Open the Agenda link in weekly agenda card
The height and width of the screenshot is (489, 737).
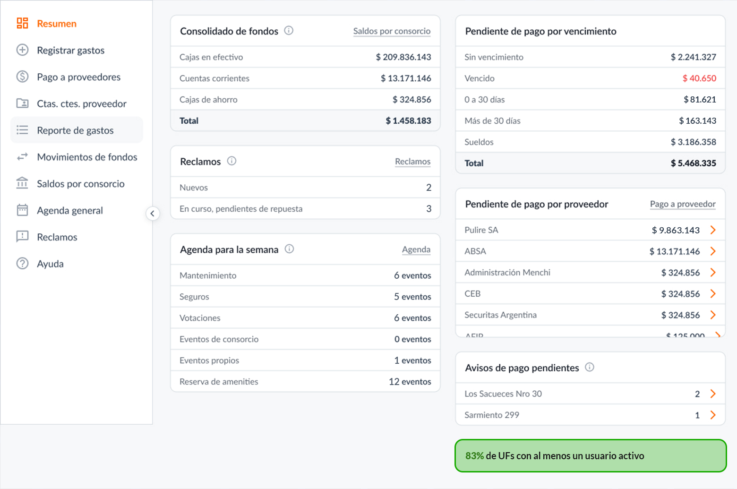click(416, 249)
